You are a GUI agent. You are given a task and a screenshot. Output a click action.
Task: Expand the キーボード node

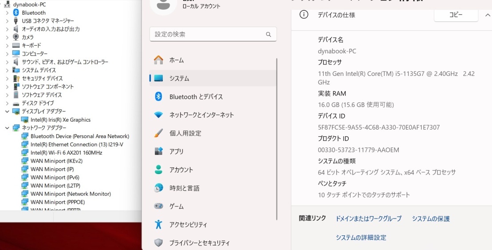point(7,45)
